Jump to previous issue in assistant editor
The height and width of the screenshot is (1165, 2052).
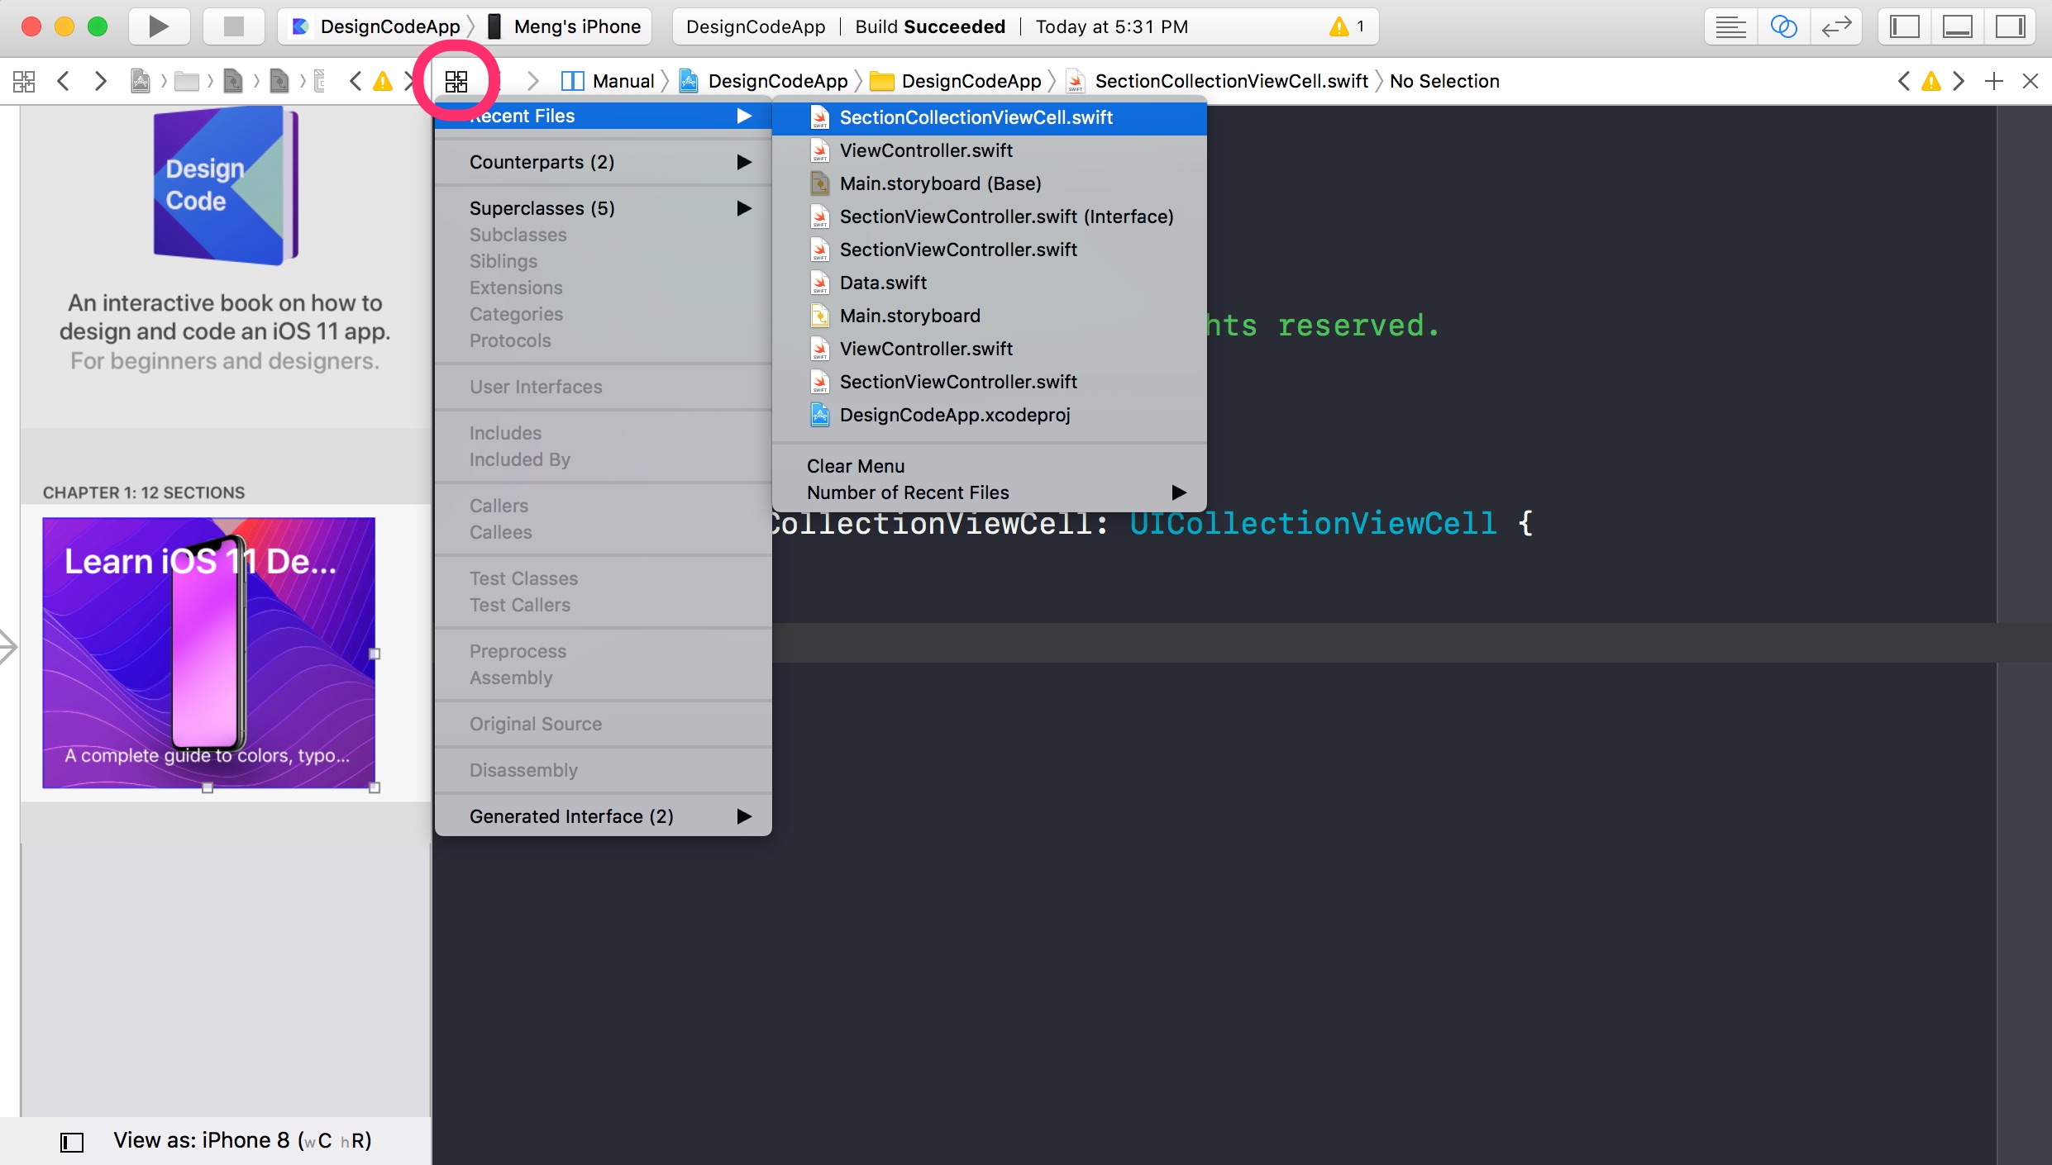1904,81
